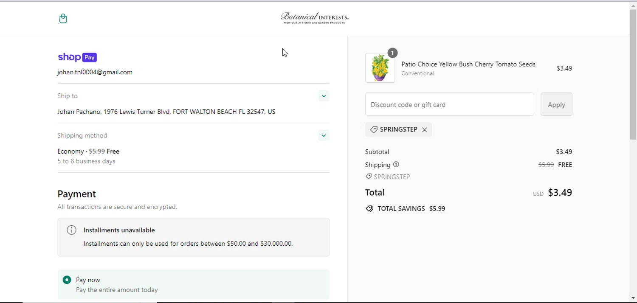Expand the Ship to section chevron
Viewport: 637px width, 303px height.
tap(324, 96)
